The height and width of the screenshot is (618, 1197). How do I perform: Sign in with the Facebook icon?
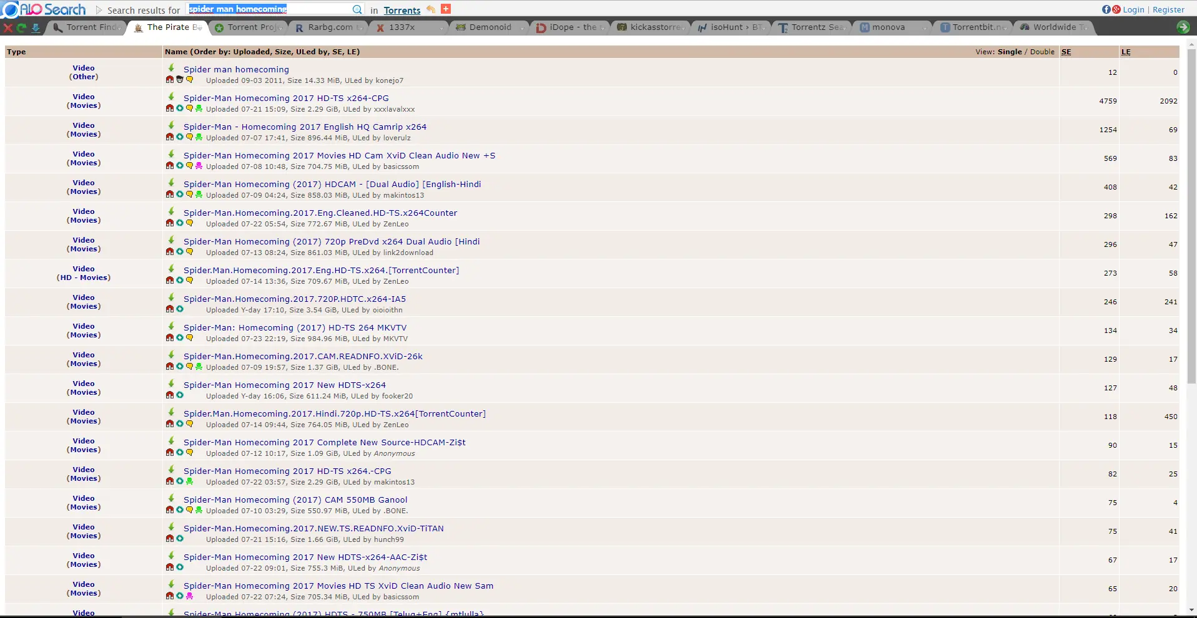pyautogui.click(x=1106, y=9)
